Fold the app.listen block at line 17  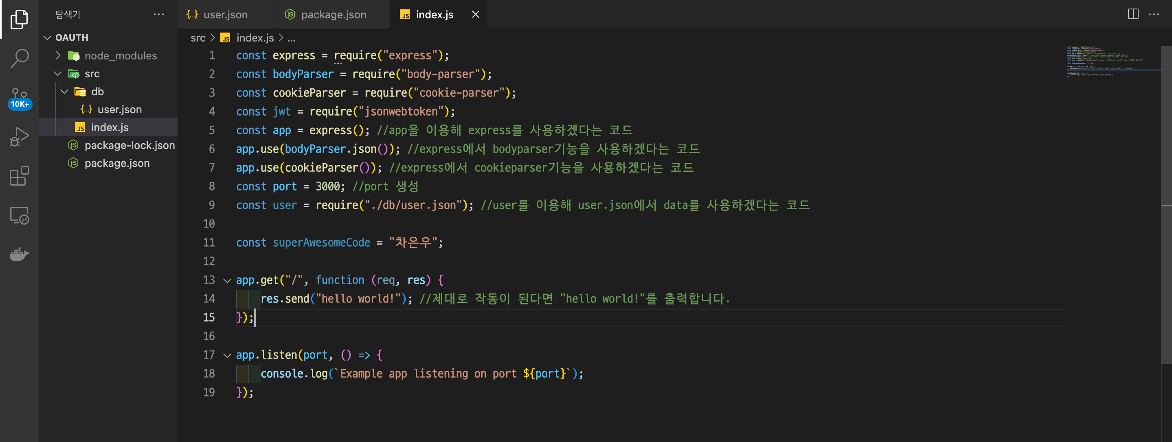tap(227, 356)
